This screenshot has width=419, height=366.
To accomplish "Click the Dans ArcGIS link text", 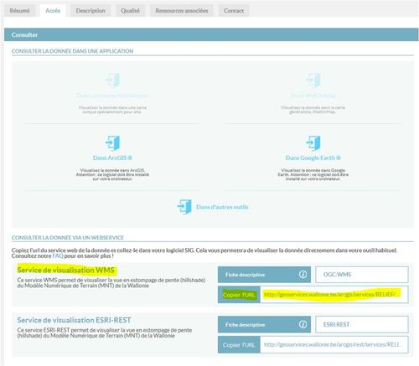I will click(112, 158).
